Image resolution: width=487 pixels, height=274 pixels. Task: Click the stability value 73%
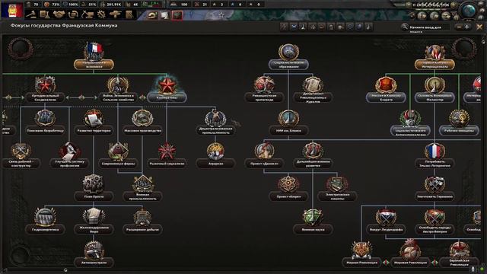click(x=56, y=5)
